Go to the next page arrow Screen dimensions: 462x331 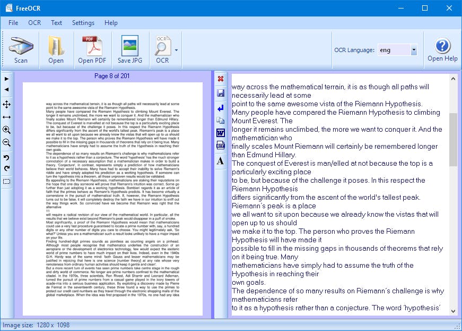click(7, 79)
